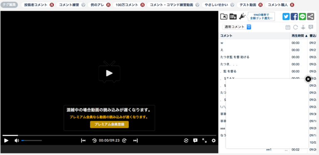The height and width of the screenshot is (155, 319).
Task: Share the video via LINE
Action: coord(302,17)
